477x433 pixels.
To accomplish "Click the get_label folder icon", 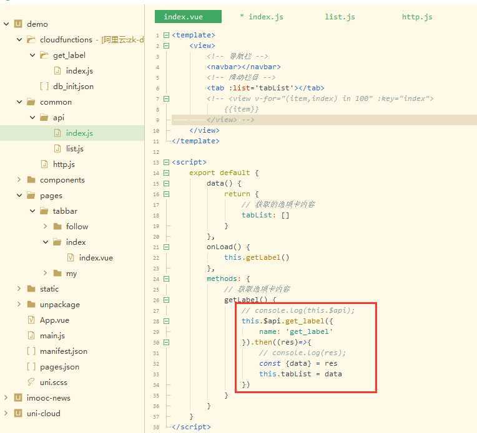I will [x=44, y=55].
